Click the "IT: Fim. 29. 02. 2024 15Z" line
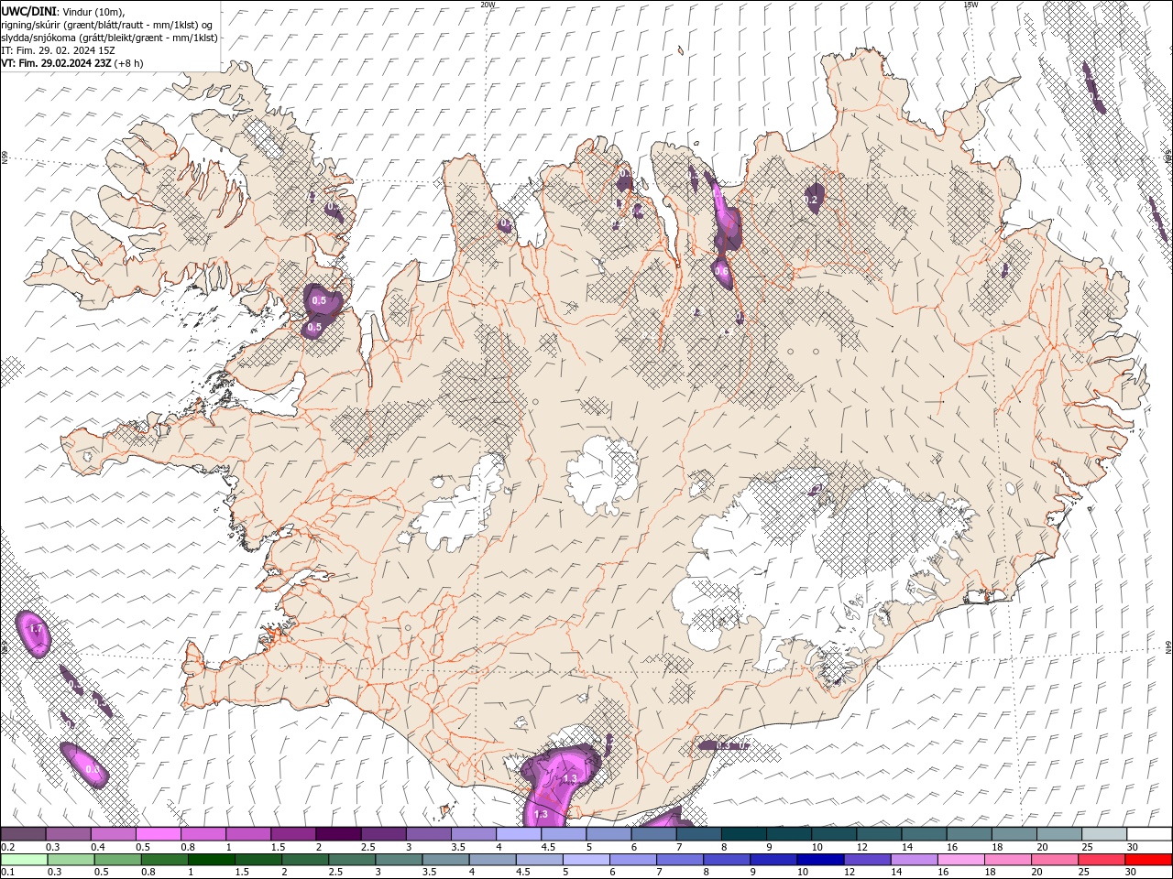 pos(58,50)
